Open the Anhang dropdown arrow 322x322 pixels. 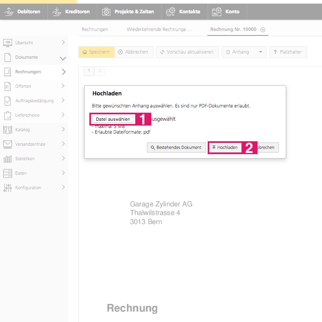(x=260, y=52)
